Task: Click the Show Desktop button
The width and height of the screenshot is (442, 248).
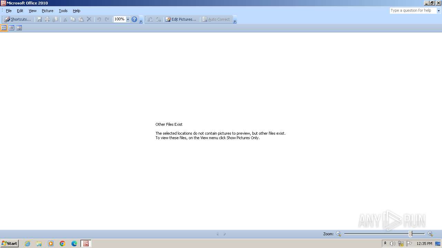Action: (438, 244)
